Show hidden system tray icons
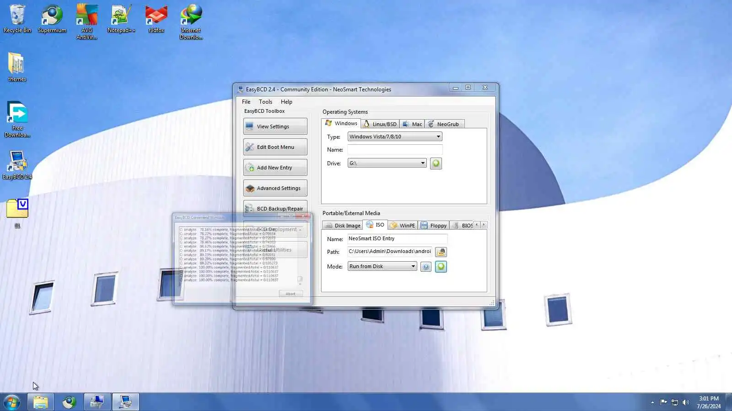Viewport: 732px width, 411px height. point(652,402)
